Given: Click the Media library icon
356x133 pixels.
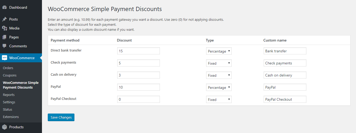Looking at the screenshot, I should click(4, 28).
